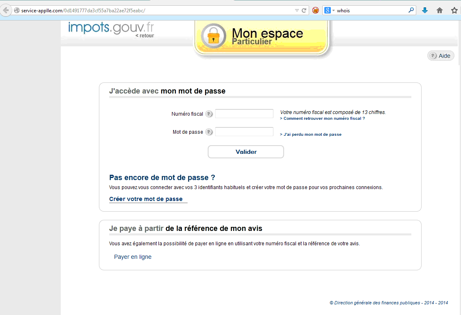Click the Valider button

246,152
